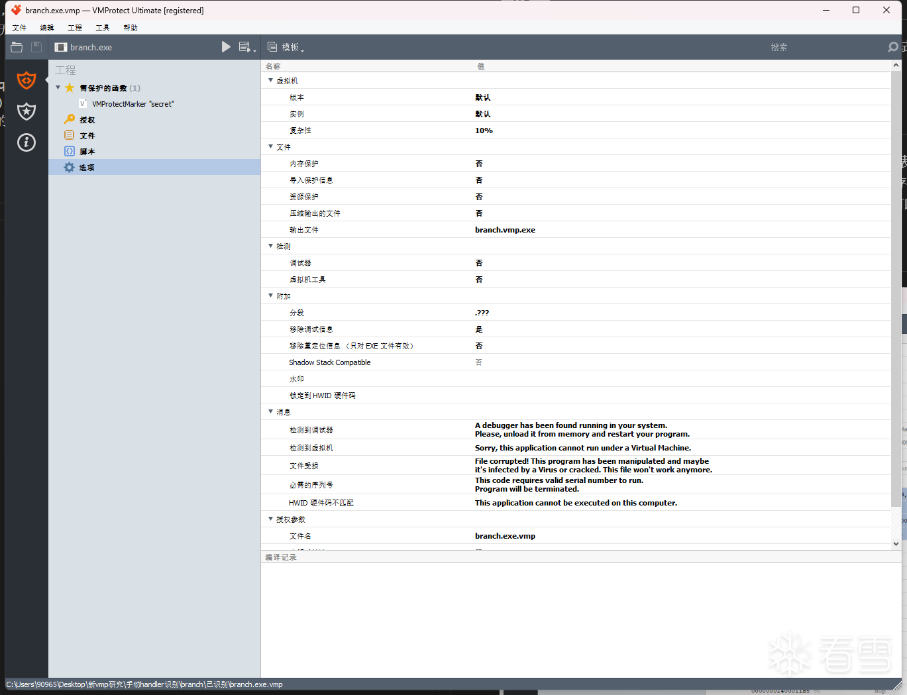Select 选项 in the project tree
This screenshot has height=695, width=907.
(x=87, y=168)
